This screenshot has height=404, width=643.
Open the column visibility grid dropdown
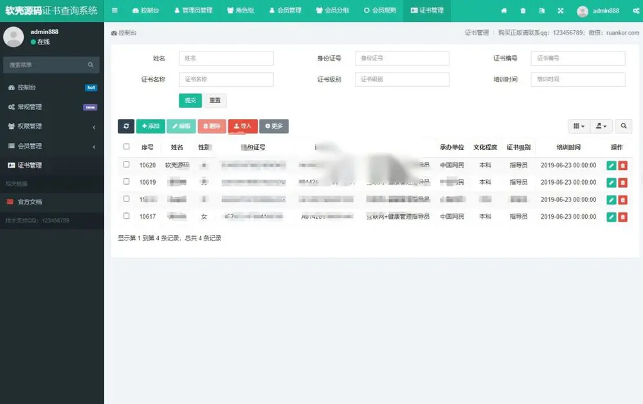[579, 126]
